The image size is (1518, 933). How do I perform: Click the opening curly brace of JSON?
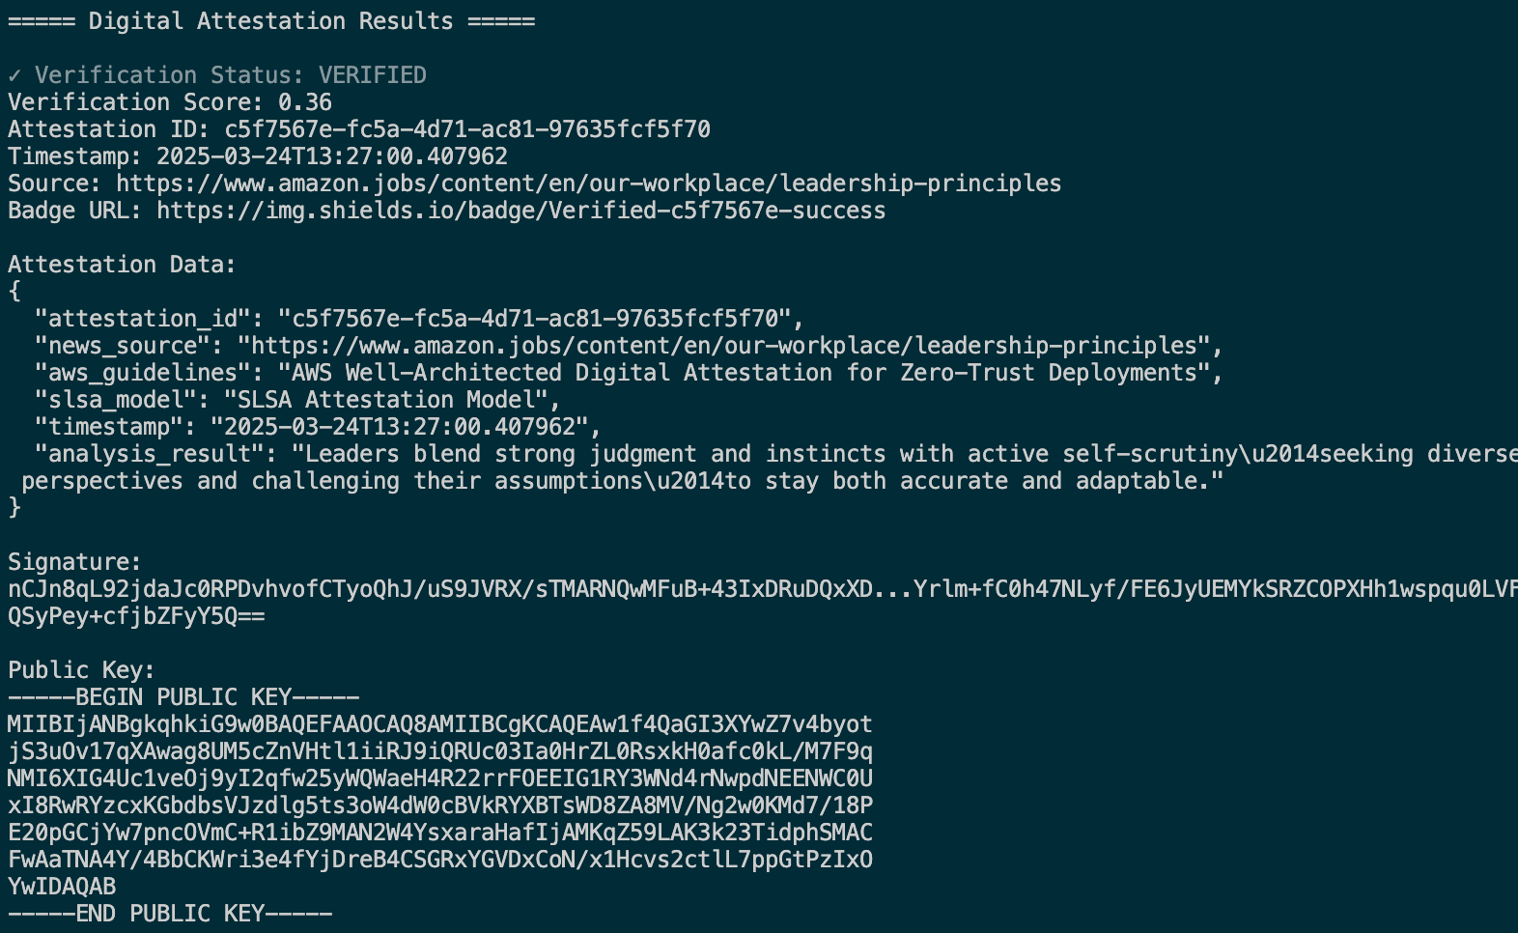click(x=14, y=292)
